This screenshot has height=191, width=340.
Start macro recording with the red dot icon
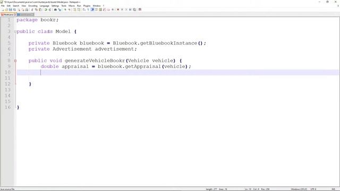[x=118, y=10]
